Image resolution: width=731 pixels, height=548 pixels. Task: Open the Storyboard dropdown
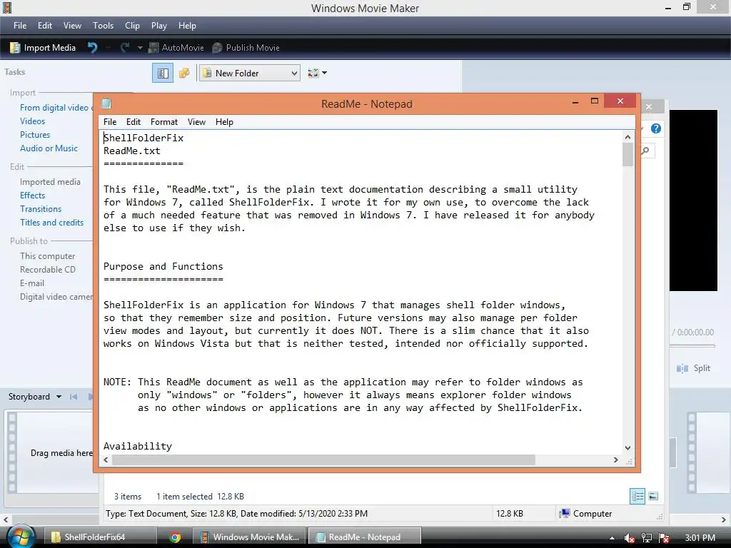(x=35, y=397)
